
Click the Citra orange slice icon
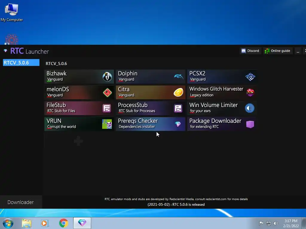[x=178, y=92]
